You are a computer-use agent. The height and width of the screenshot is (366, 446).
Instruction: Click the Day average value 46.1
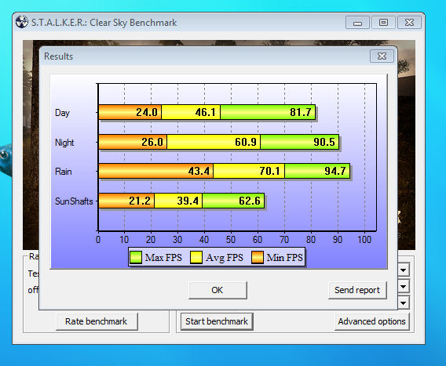click(x=205, y=112)
